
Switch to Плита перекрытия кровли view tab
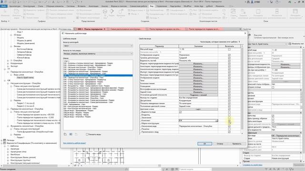click(165, 29)
